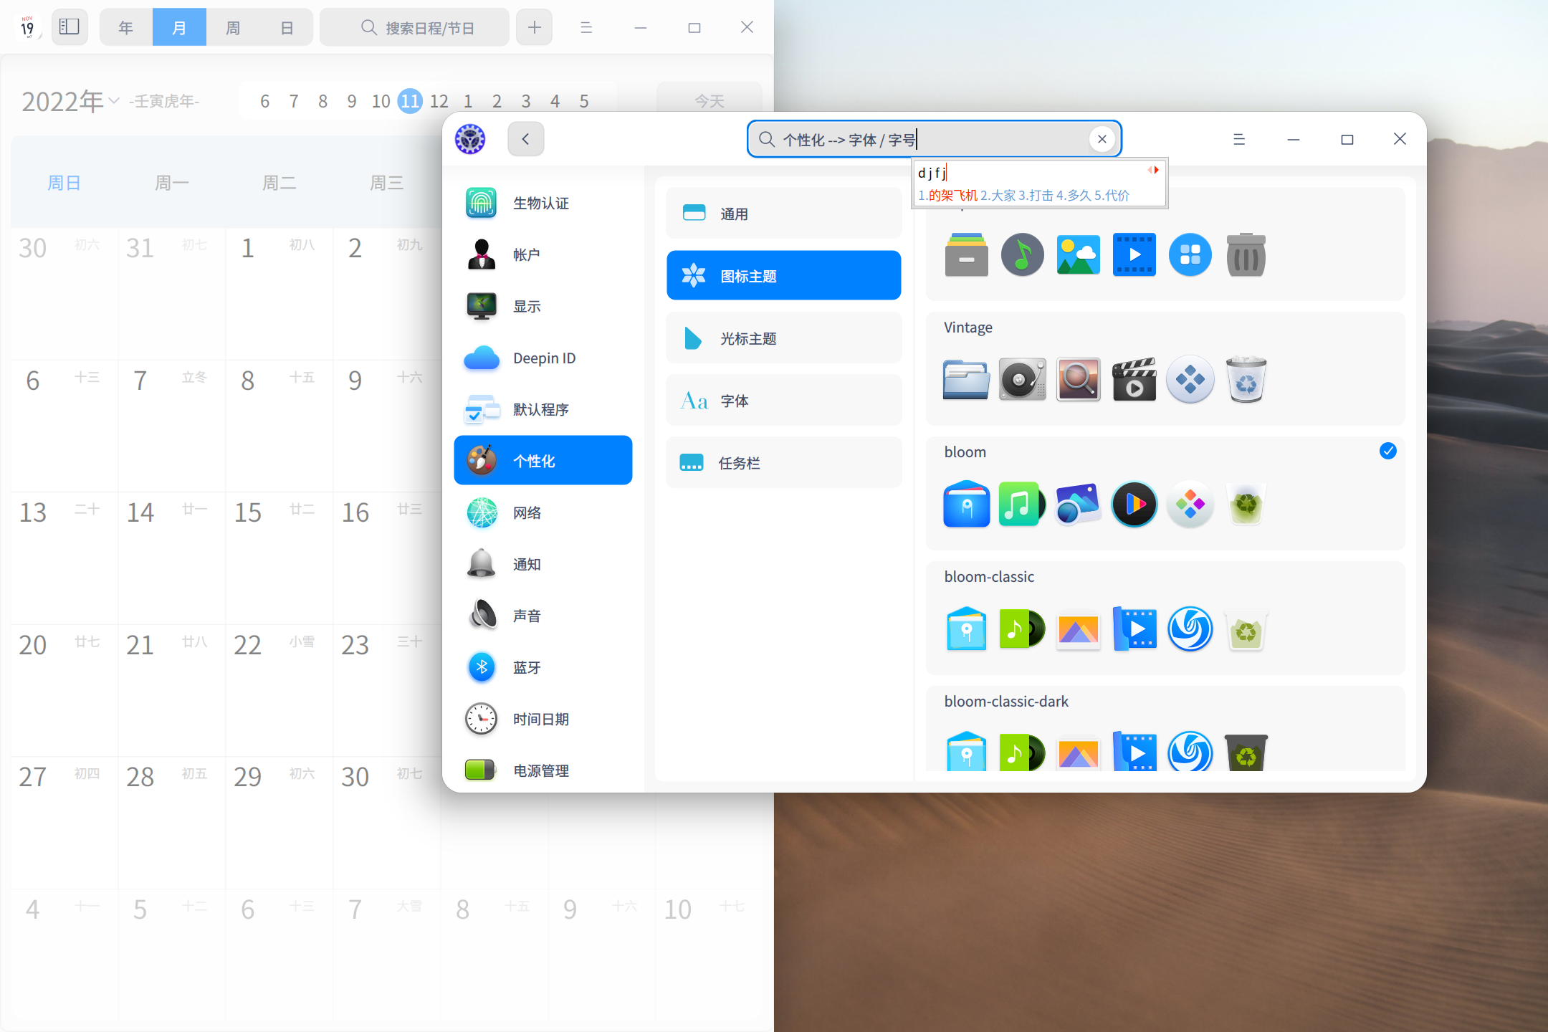The image size is (1548, 1032).
Task: Open Biometric Authentication (生物认证) settings
Action: tap(542, 204)
